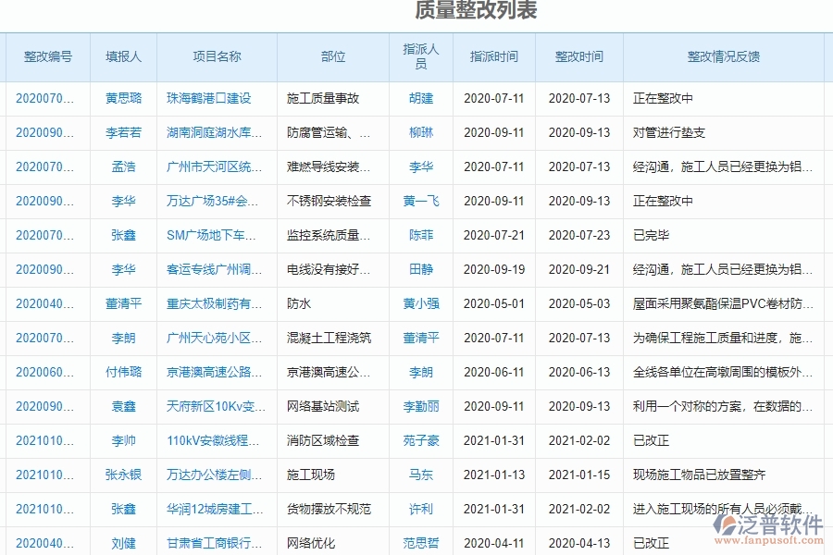Viewport: 833px width, 555px height.
Task: Open the filler 黄思璐 profile link
Action: (123, 98)
